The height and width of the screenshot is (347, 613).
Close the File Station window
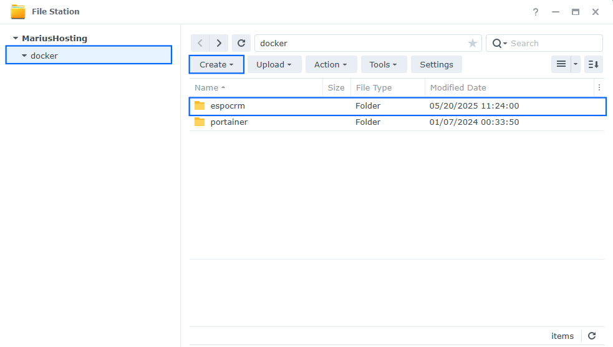(596, 12)
